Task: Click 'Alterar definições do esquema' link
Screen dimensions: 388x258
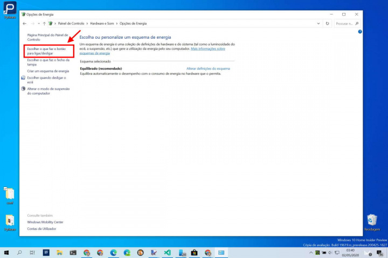Action: tap(208, 69)
